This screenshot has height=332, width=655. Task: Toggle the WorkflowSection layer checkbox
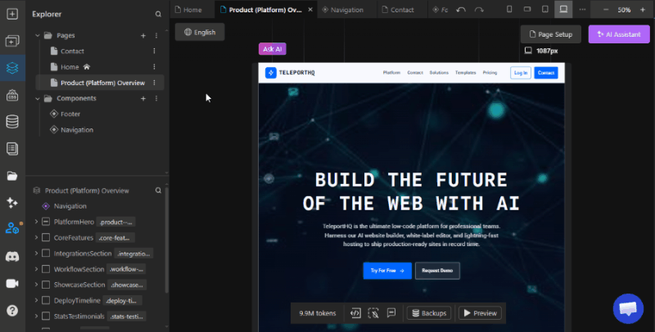[46, 269]
